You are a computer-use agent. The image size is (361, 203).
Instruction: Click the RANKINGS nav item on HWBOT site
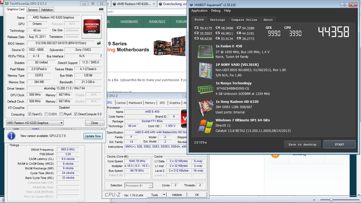[157, 22]
